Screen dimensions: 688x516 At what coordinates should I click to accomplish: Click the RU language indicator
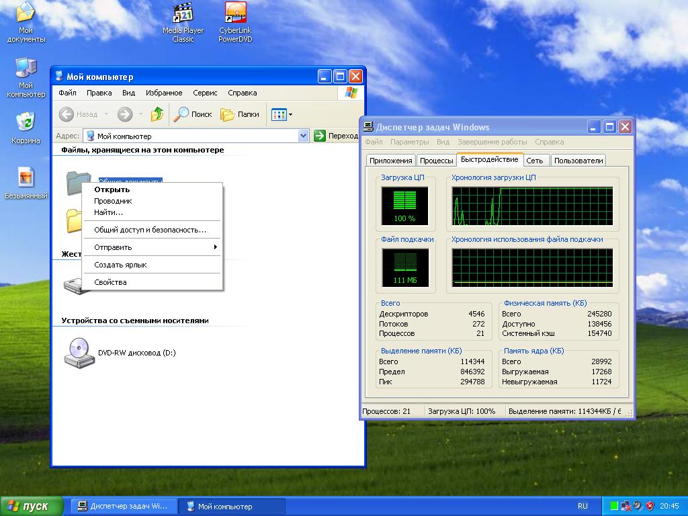coord(583,506)
